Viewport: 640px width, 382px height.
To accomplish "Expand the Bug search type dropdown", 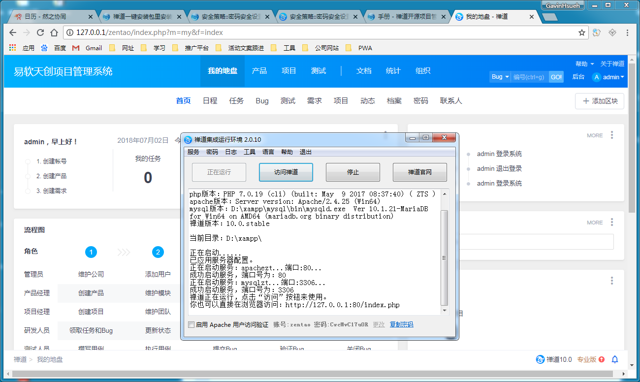I will tap(500, 77).
